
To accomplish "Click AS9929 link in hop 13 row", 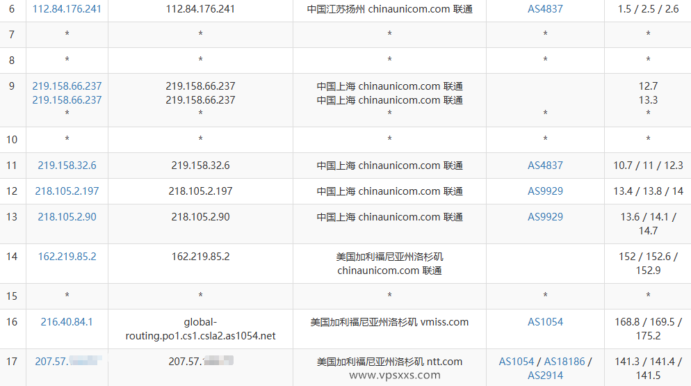I will click(x=545, y=216).
